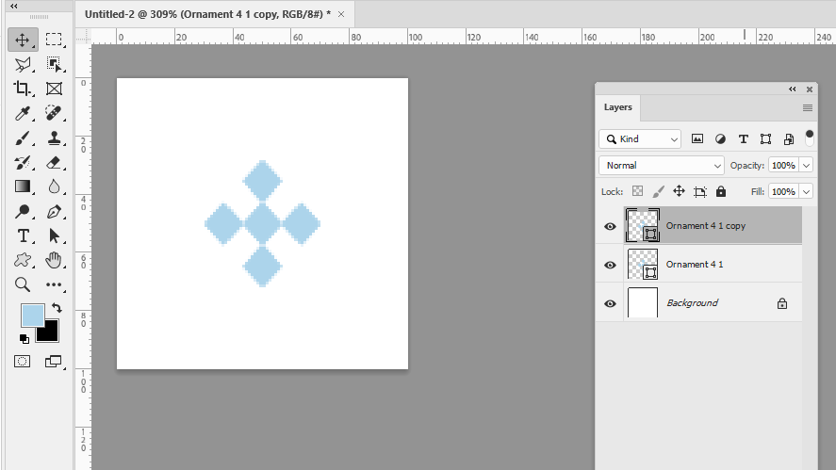Select the Blur tool
The image size is (836, 470).
click(x=54, y=186)
